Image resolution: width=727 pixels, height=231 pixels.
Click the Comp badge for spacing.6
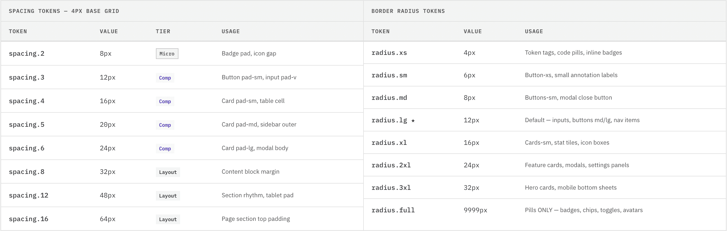coord(165,148)
